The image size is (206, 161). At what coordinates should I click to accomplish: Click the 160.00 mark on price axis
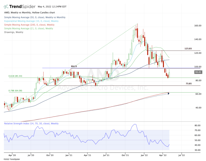[x=197, y=26]
